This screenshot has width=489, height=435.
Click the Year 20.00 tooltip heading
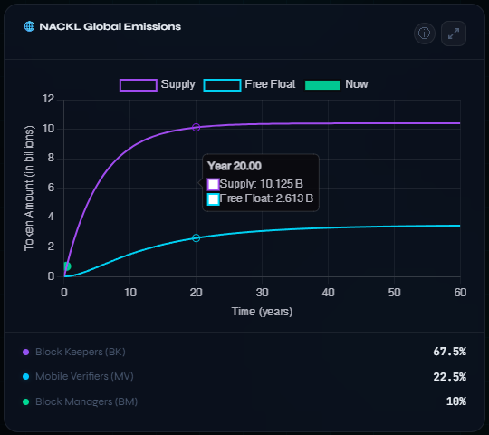(x=235, y=166)
